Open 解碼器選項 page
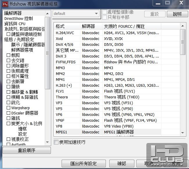189x169 pixels. tap(22, 50)
